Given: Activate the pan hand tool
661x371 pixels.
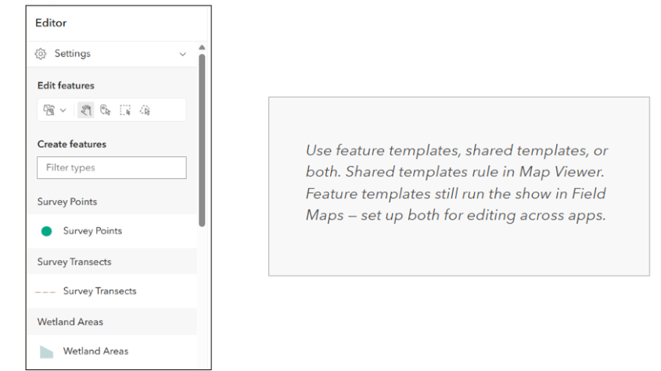Looking at the screenshot, I should (86, 110).
